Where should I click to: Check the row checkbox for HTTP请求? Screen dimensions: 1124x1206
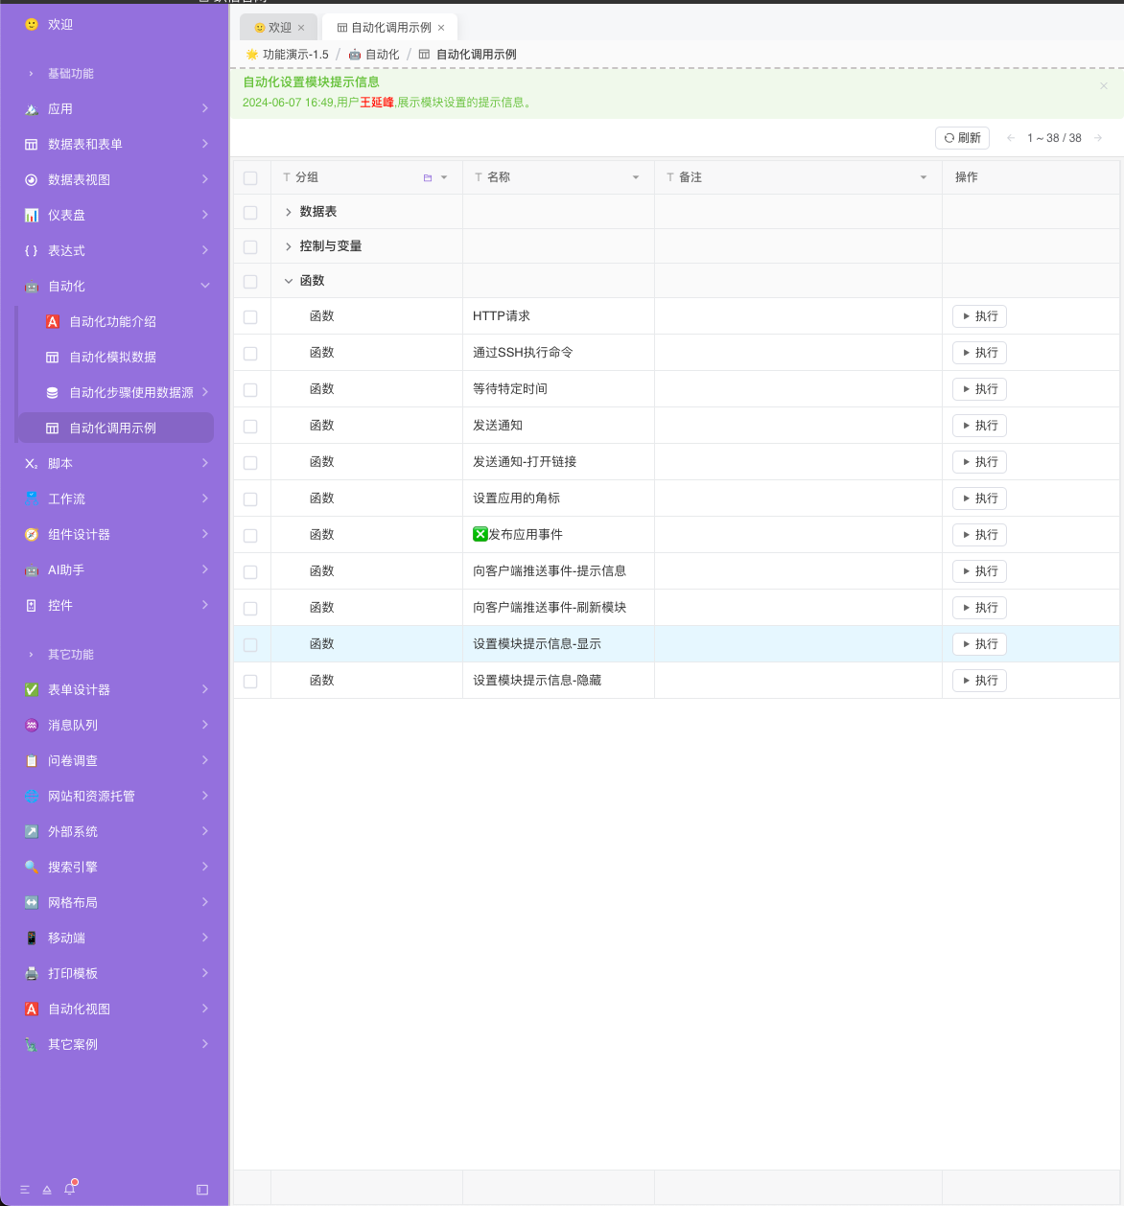(250, 316)
